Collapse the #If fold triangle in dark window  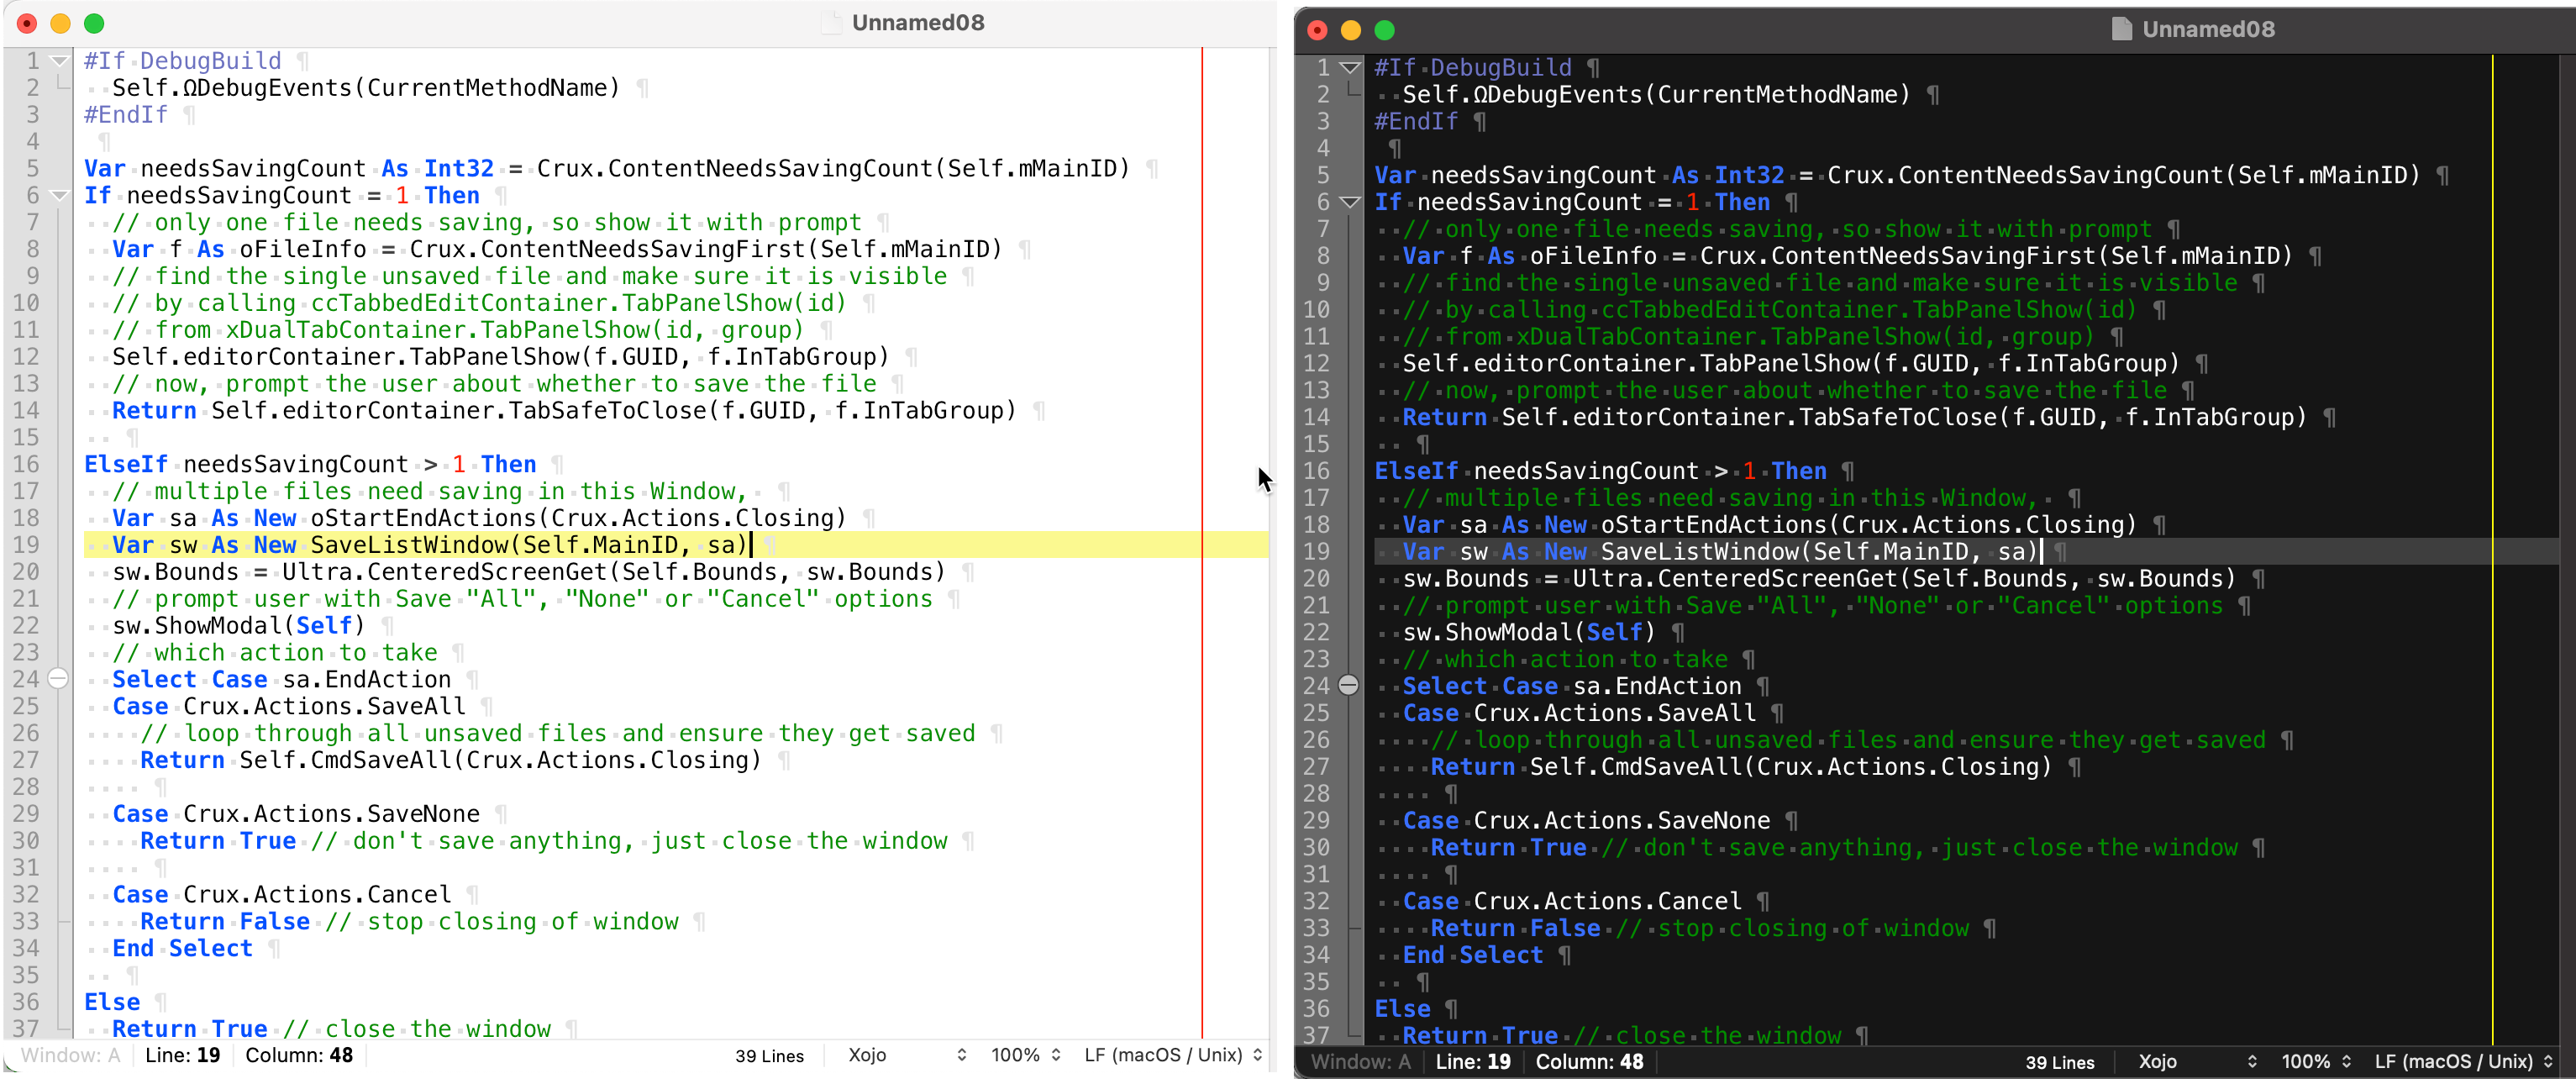click(x=1350, y=68)
